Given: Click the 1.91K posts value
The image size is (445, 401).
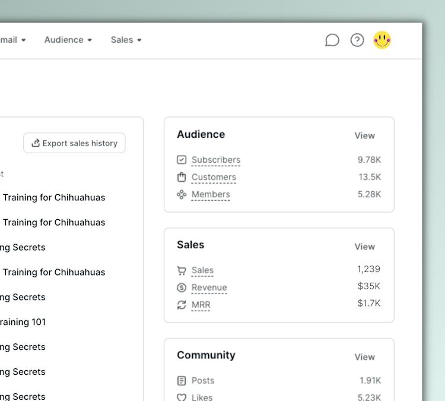Looking at the screenshot, I should [x=370, y=381].
